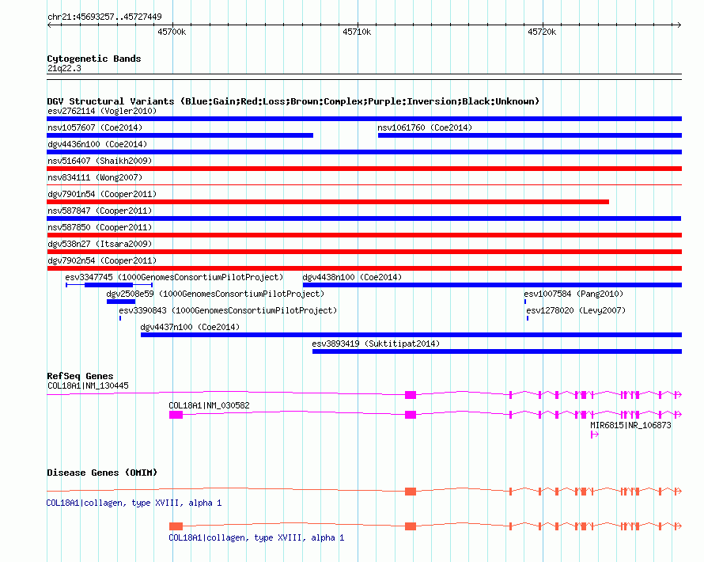Select first exon box of NM_030582
Screen dimensions: 704x562
pos(176,415)
